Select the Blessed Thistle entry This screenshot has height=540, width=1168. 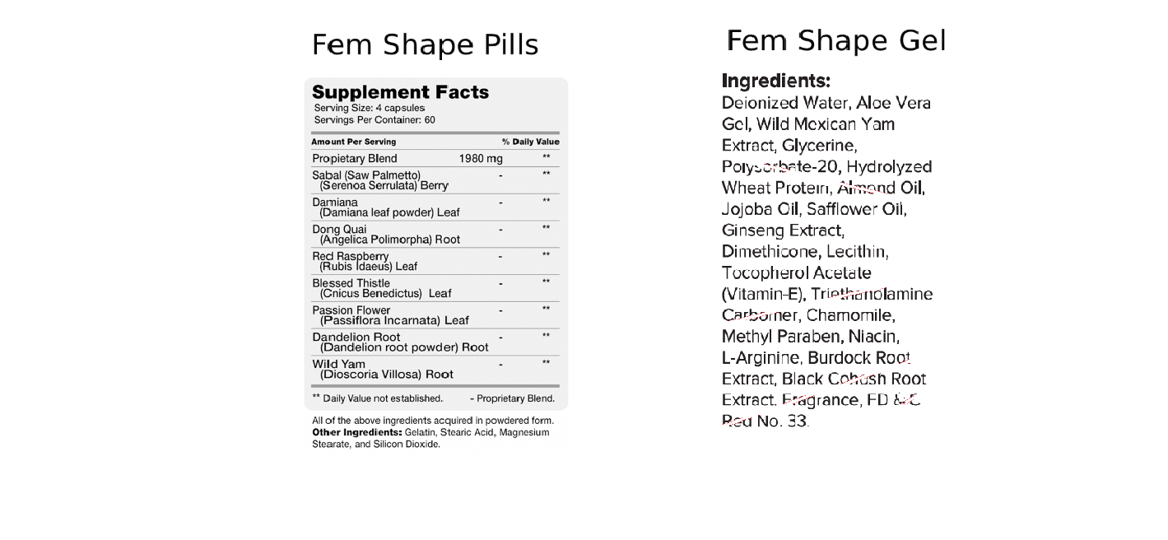[435, 288]
